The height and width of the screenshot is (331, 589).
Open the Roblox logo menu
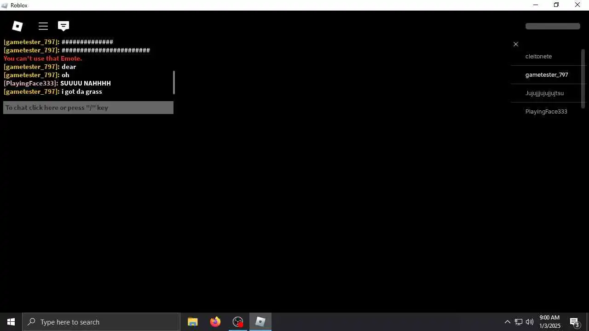click(17, 26)
